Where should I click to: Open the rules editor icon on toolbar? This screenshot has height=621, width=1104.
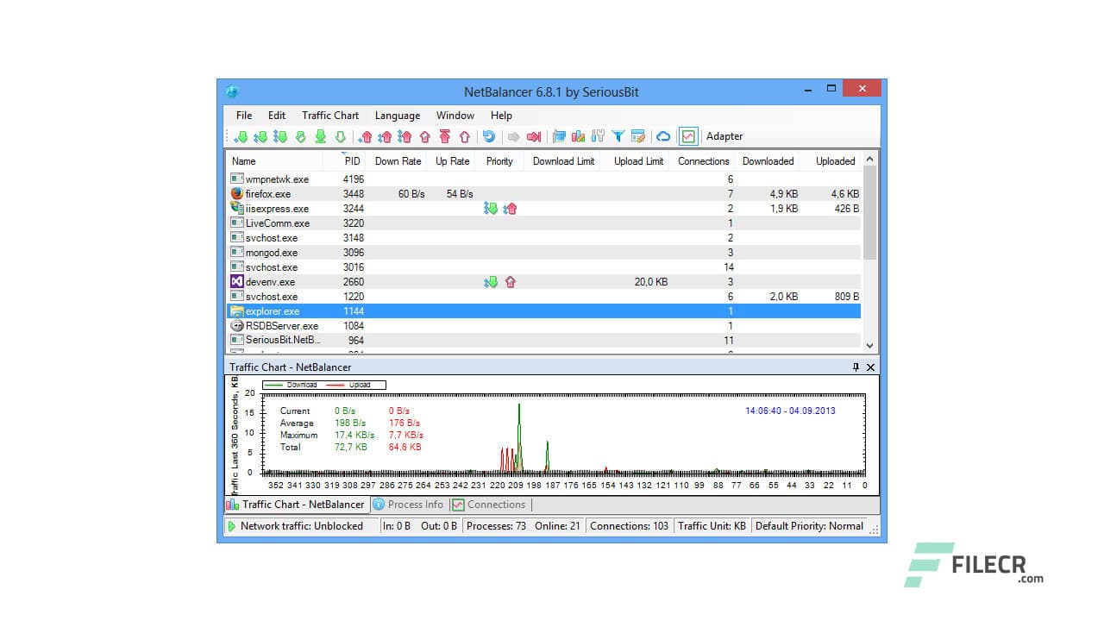click(x=638, y=136)
